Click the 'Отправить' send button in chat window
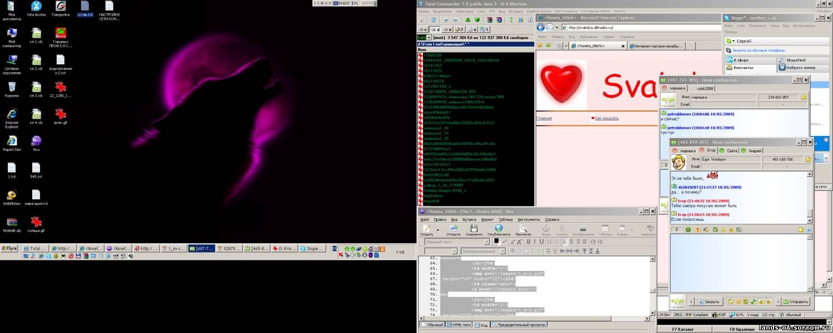 tap(795, 302)
